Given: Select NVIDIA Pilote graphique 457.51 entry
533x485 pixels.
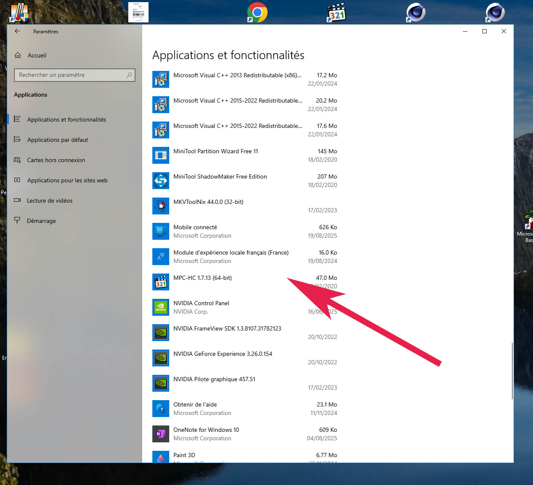Looking at the screenshot, I should (245, 383).
